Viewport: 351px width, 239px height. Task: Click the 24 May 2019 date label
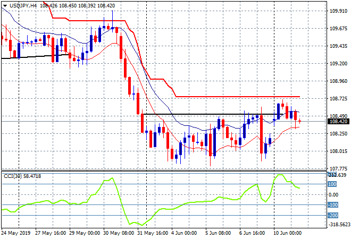[15, 233]
